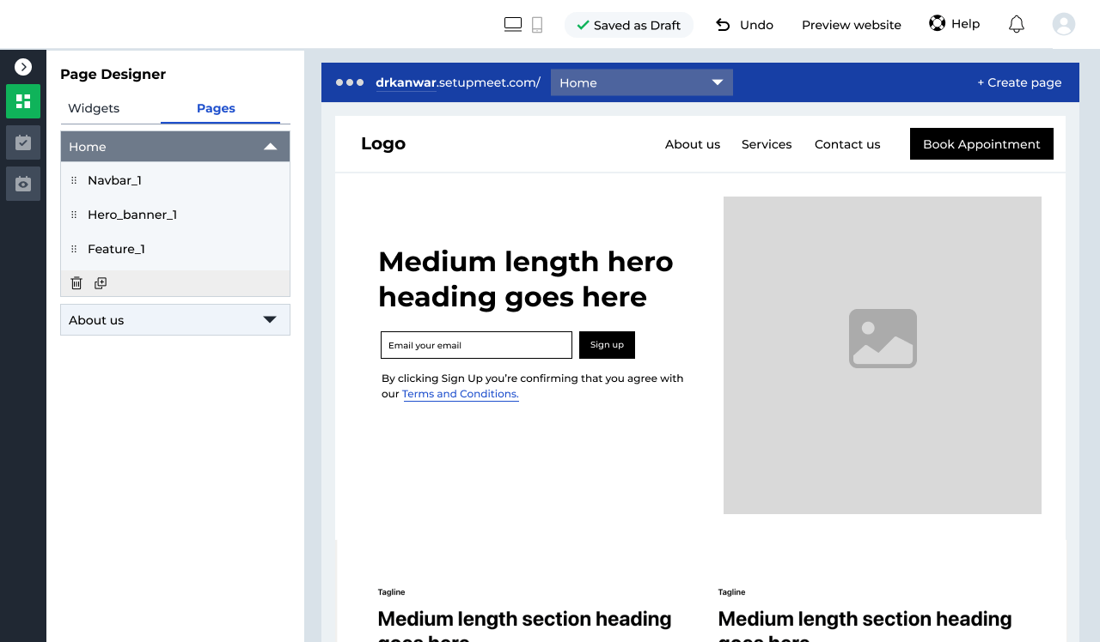This screenshot has height=642, width=1100.
Task: Open the Terms and Conditions link
Action: coord(460,394)
